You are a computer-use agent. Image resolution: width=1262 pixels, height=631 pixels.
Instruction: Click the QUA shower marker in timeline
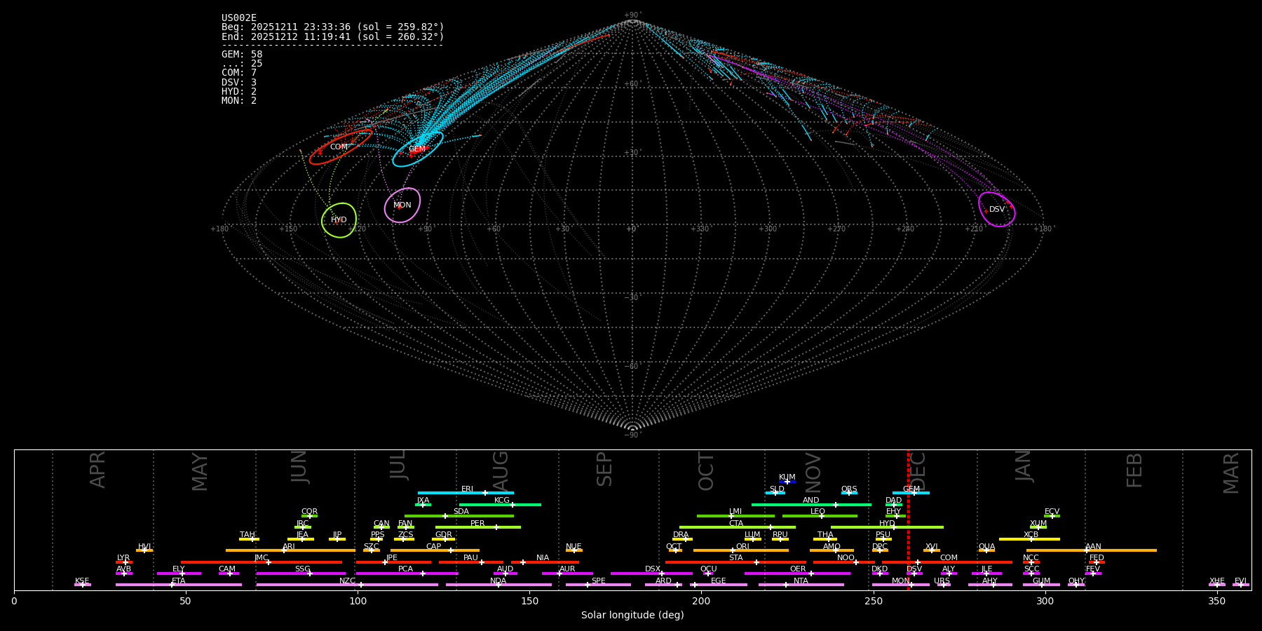(986, 550)
